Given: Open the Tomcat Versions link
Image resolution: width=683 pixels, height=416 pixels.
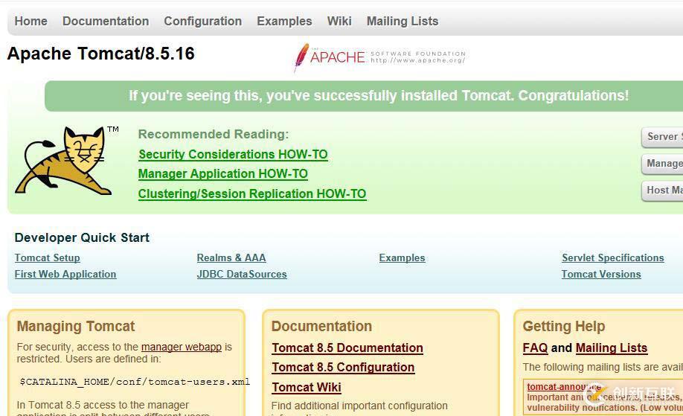Looking at the screenshot, I should 601,275.
